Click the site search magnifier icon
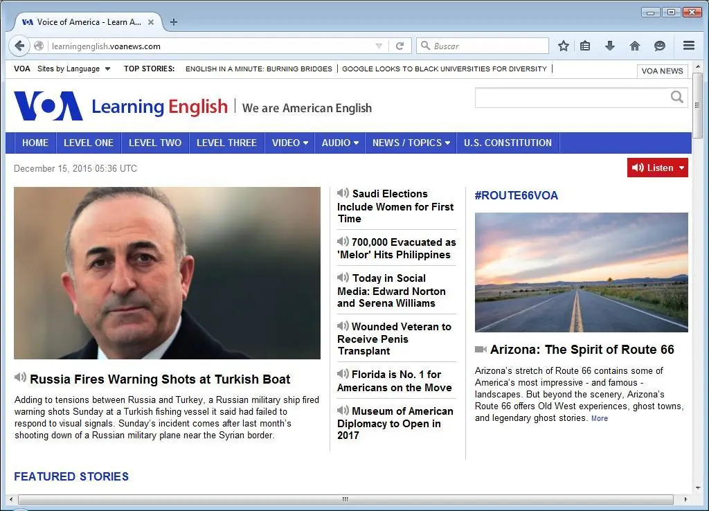 [x=677, y=97]
